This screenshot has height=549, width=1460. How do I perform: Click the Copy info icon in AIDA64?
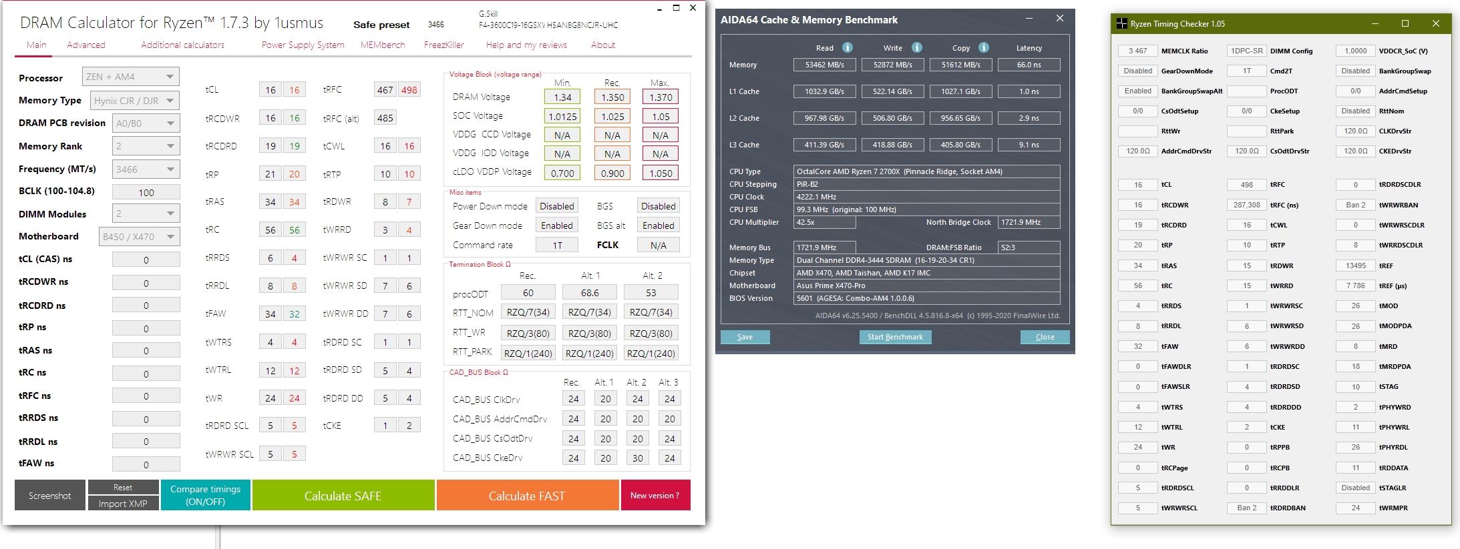coord(983,47)
